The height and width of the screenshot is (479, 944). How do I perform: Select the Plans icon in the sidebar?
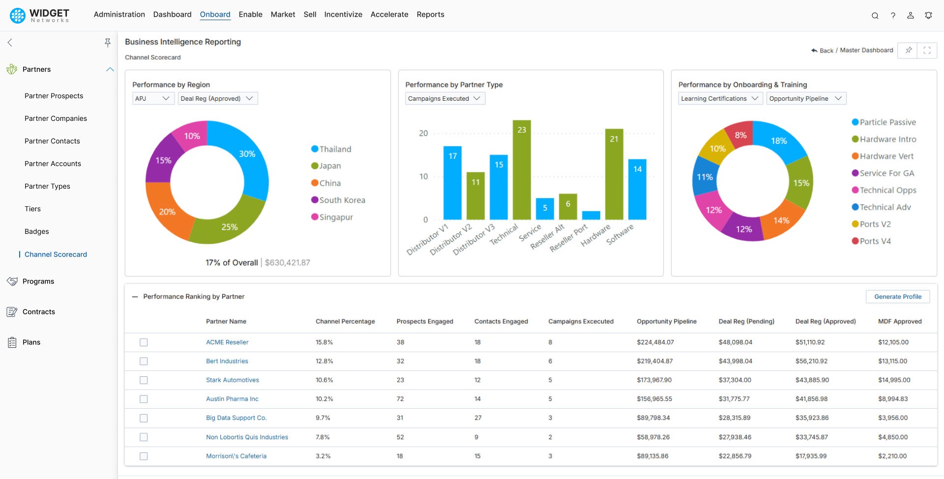[11, 342]
